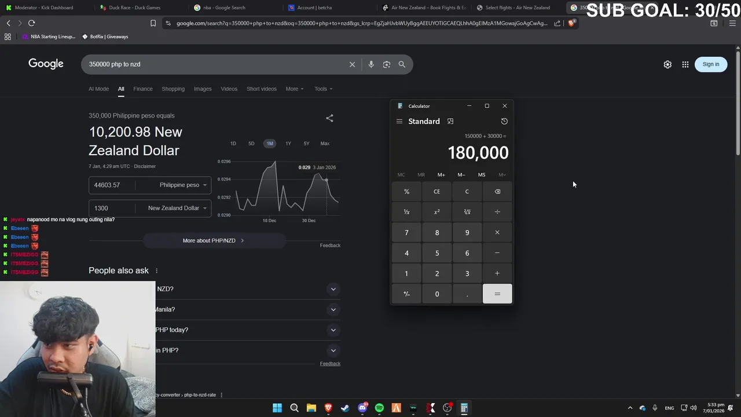This screenshot has height=417, width=741.
Task: Click Sign in button
Action: (x=711, y=64)
